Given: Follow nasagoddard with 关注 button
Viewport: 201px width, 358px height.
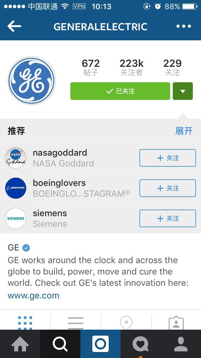Looking at the screenshot, I should 167,158.
